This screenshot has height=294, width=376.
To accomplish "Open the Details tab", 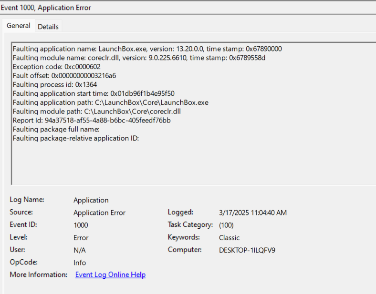I will (x=48, y=27).
